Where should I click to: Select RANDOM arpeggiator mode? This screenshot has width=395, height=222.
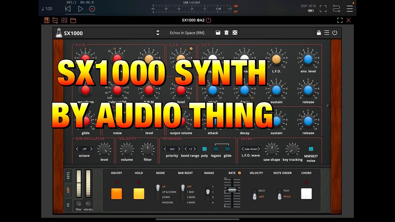tap(168, 203)
